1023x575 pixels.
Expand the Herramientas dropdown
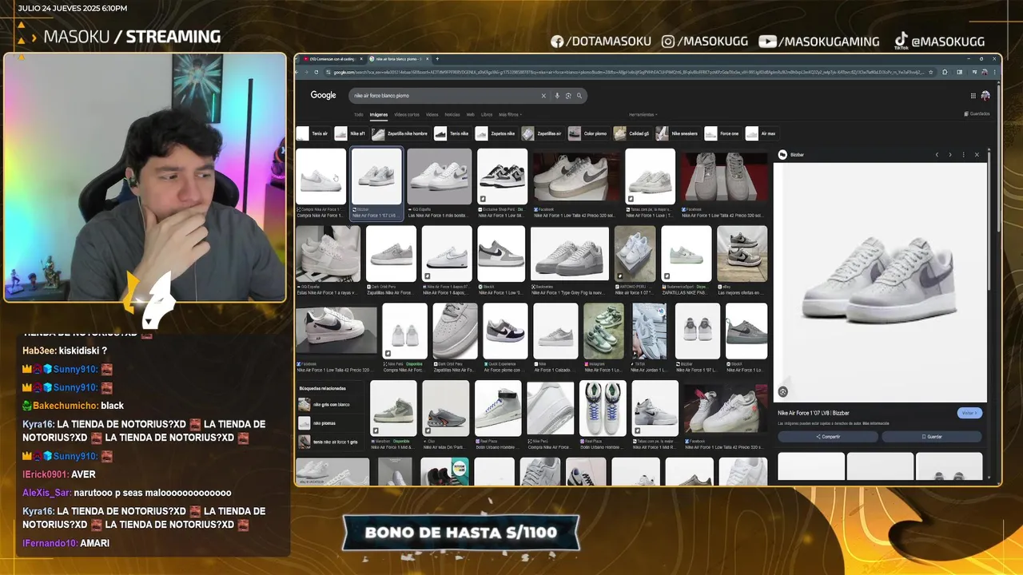point(643,115)
